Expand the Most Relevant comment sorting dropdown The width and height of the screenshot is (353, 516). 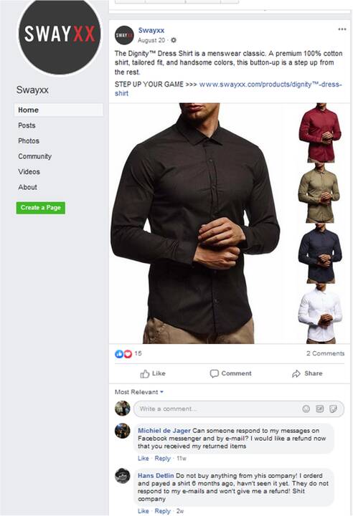[x=139, y=392]
